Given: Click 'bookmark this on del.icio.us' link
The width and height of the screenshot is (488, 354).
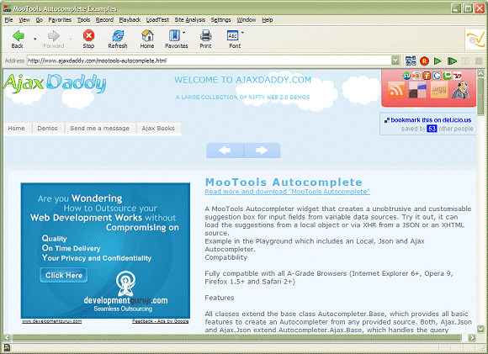Looking at the screenshot, I should tap(431, 120).
